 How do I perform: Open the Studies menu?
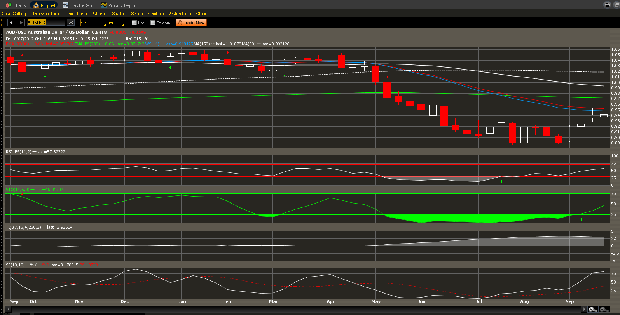(119, 14)
